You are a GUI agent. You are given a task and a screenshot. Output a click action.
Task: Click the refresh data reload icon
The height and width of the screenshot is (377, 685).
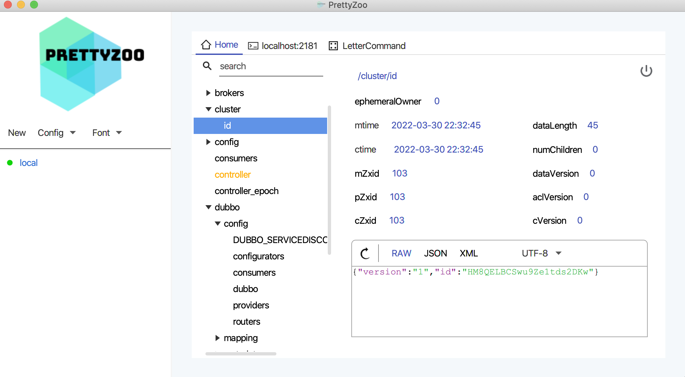(365, 254)
